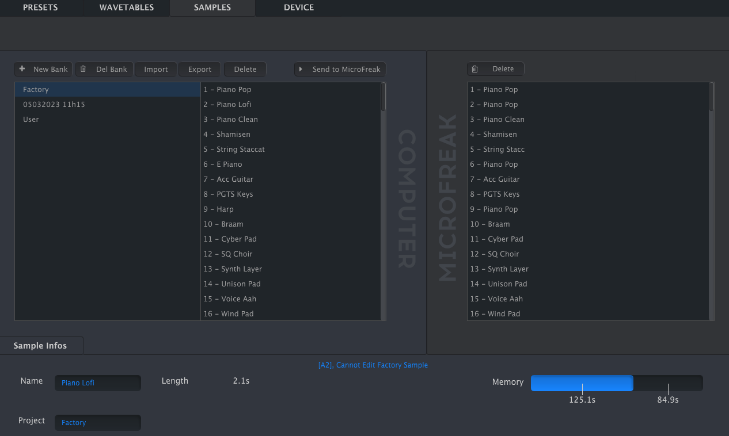729x436 pixels.
Task: Click the trash icon on MicroFreak Delete button
Action: tap(474, 69)
